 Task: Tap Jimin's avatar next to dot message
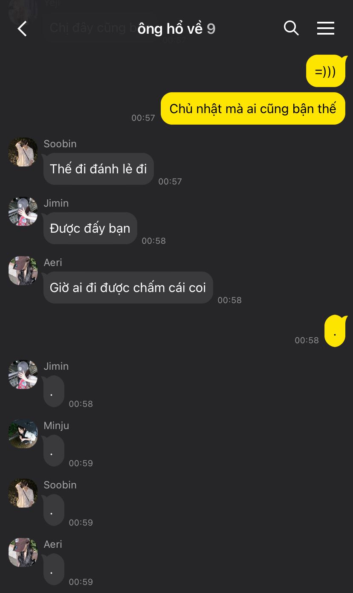tap(23, 374)
